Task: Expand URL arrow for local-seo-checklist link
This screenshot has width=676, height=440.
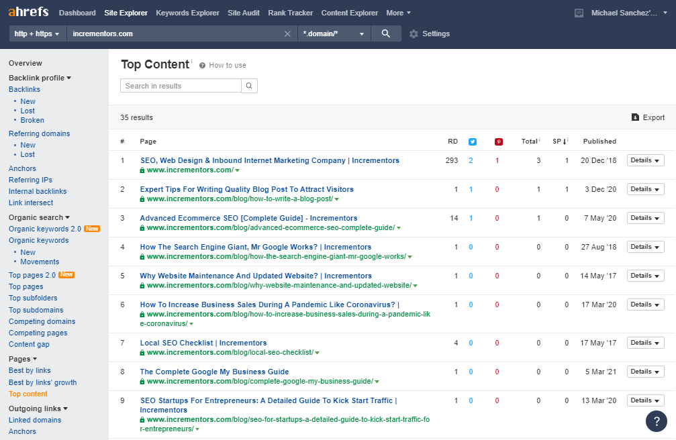Action: [318, 353]
